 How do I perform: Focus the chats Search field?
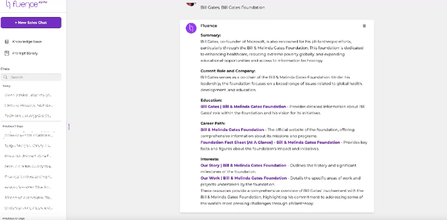coord(31,77)
